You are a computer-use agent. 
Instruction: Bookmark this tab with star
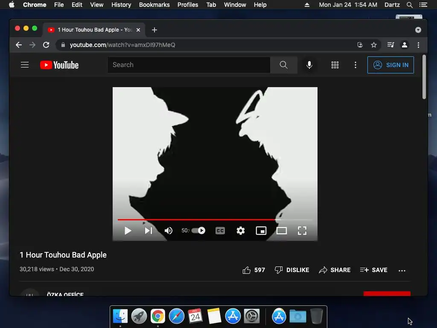[374, 45]
